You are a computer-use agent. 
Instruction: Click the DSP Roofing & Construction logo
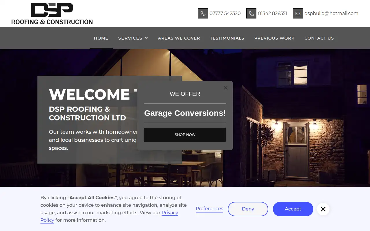[52, 14]
